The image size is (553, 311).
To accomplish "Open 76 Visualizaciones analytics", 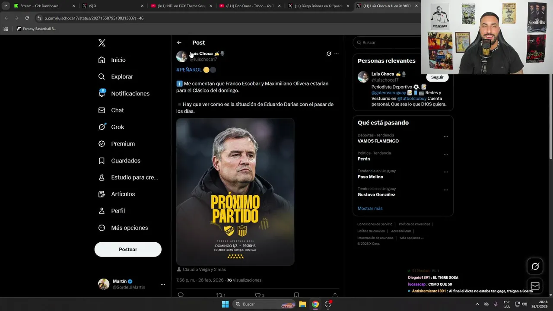I will point(244,280).
